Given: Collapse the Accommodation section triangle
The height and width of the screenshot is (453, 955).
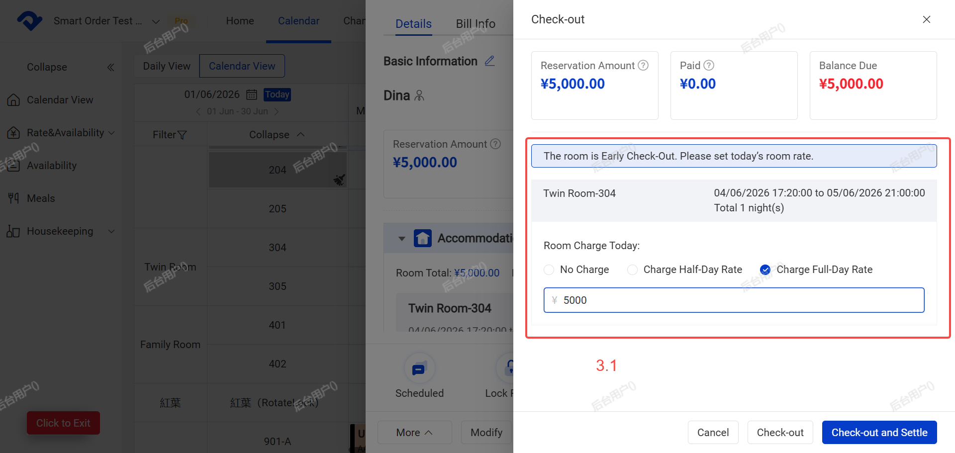Looking at the screenshot, I should (401, 239).
